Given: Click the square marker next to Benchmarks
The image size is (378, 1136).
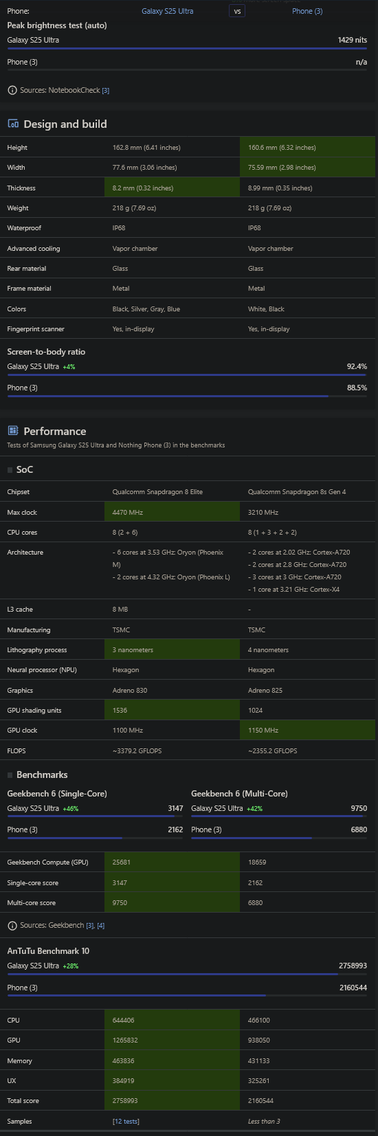Looking at the screenshot, I should pos(10,775).
